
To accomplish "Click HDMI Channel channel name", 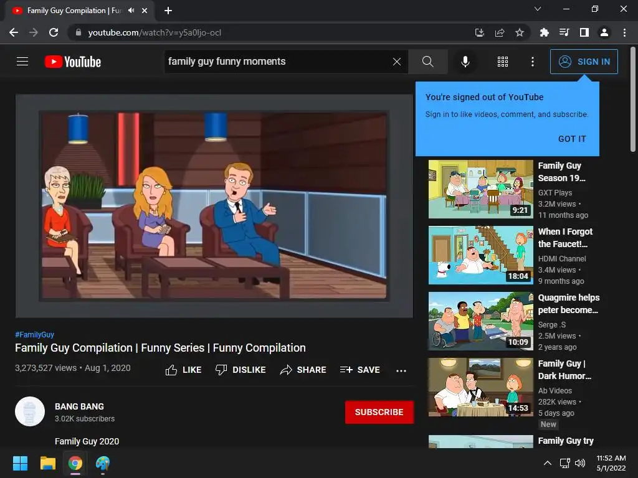I will (562, 258).
